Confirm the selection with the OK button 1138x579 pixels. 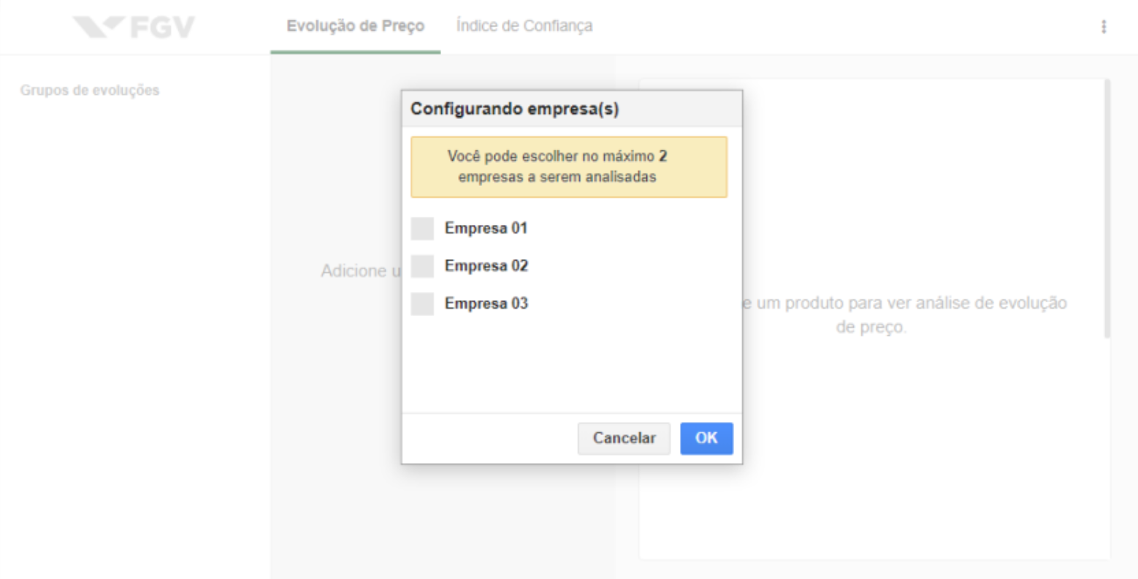[x=706, y=438]
